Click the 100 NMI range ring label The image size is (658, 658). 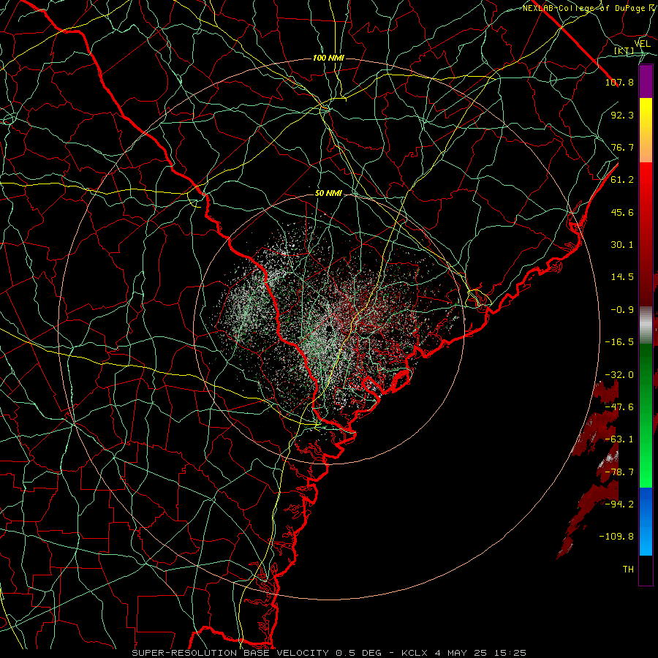[x=328, y=58]
